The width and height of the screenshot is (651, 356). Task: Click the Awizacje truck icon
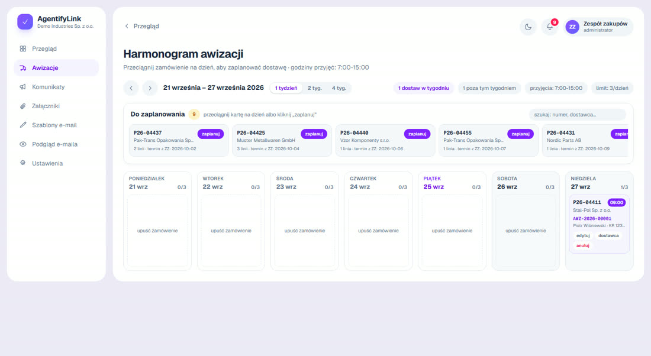[23, 67]
